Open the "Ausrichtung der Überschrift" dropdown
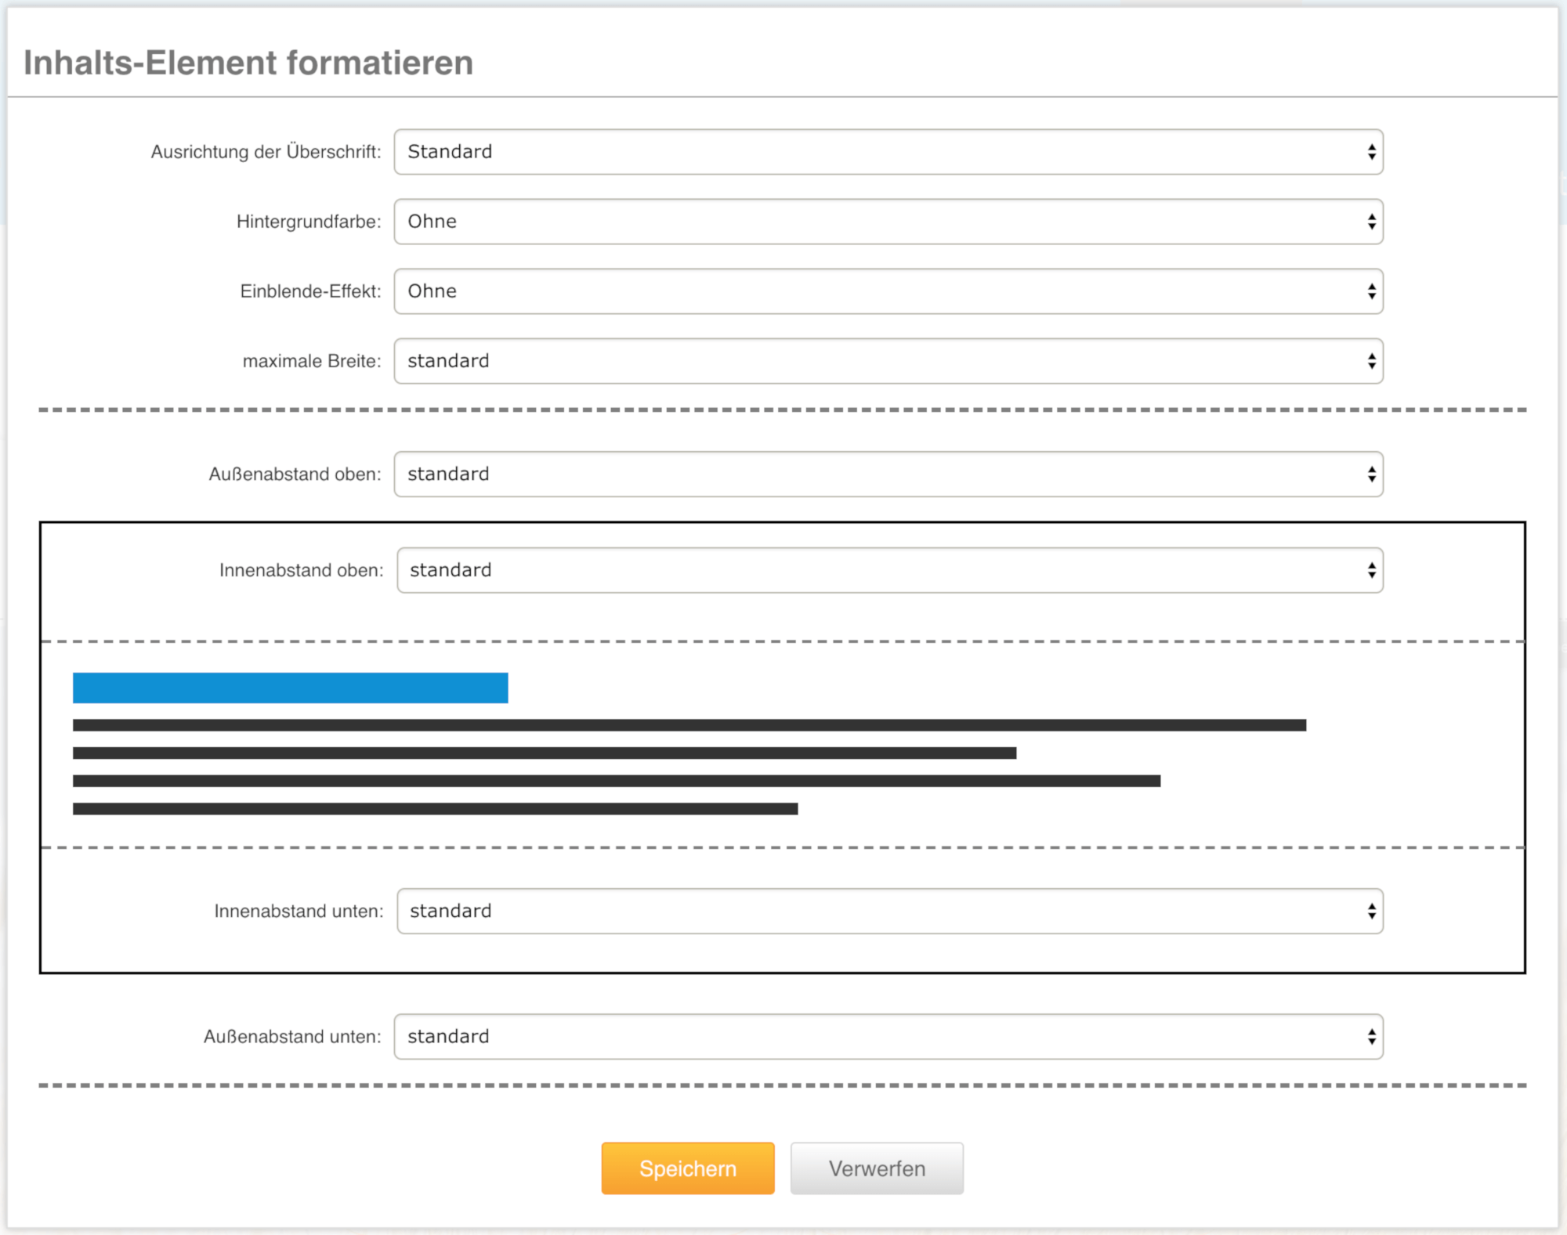This screenshot has height=1235, width=1567. click(889, 152)
